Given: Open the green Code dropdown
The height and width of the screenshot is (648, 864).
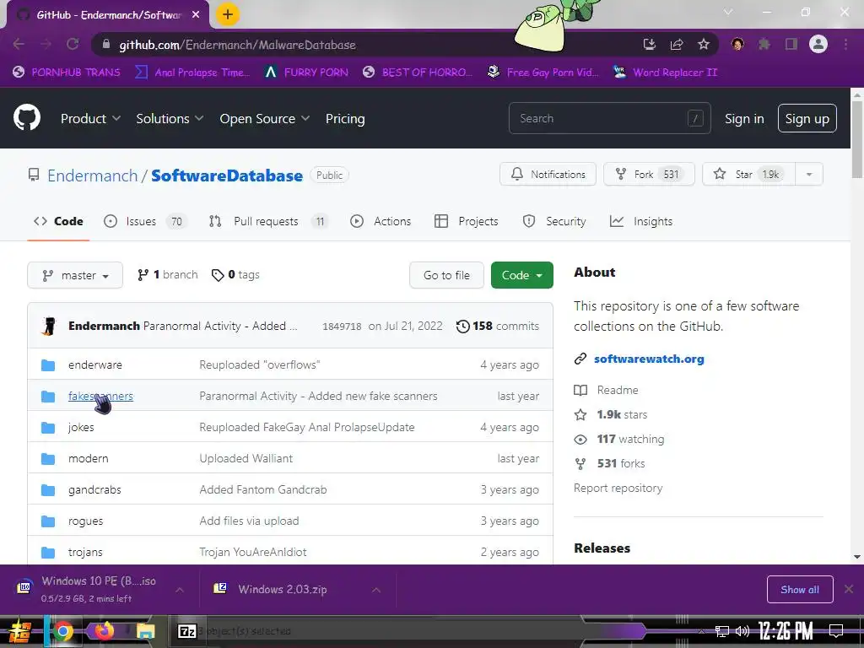Looking at the screenshot, I should coord(521,275).
